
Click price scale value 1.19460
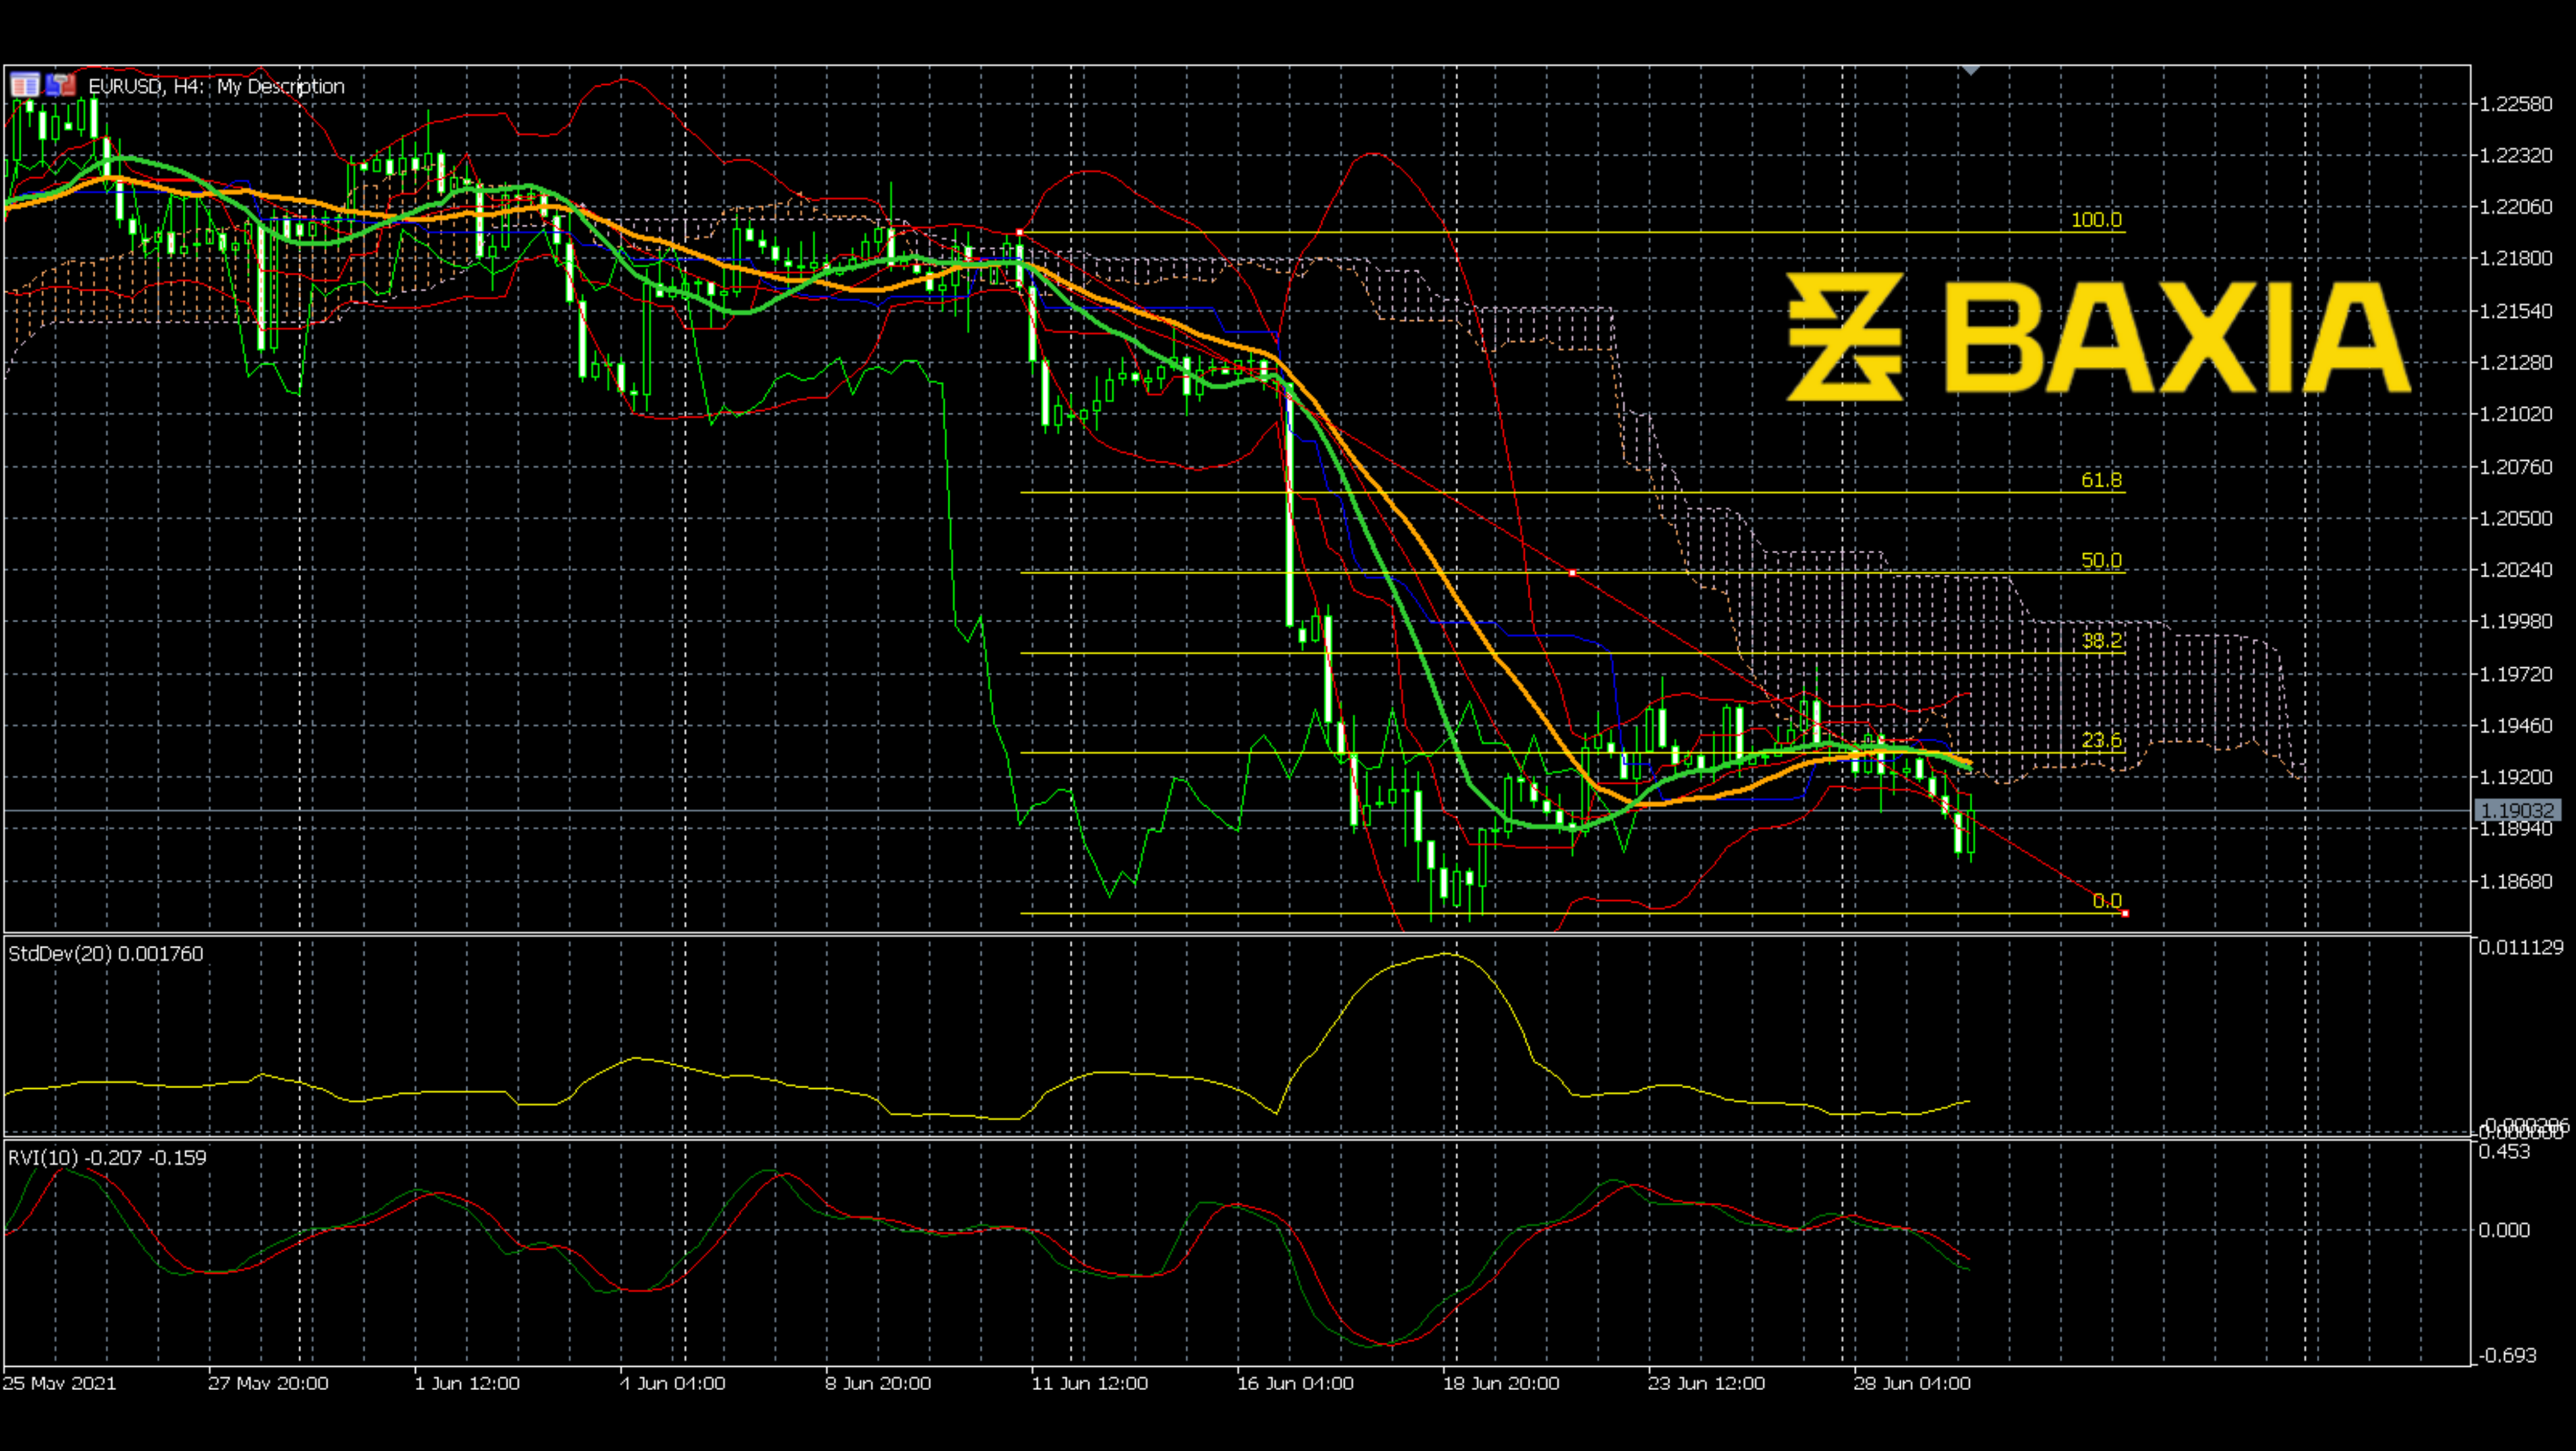[x=2516, y=725]
